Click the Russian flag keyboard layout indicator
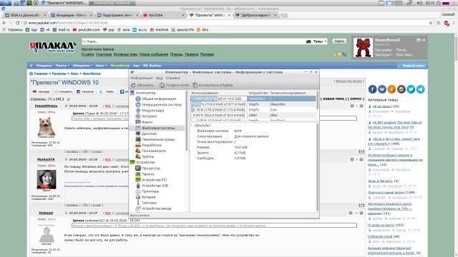458x257 pixels. tap(446, 3)
